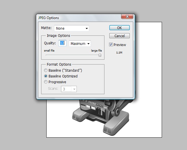Click the small file label

49,51
